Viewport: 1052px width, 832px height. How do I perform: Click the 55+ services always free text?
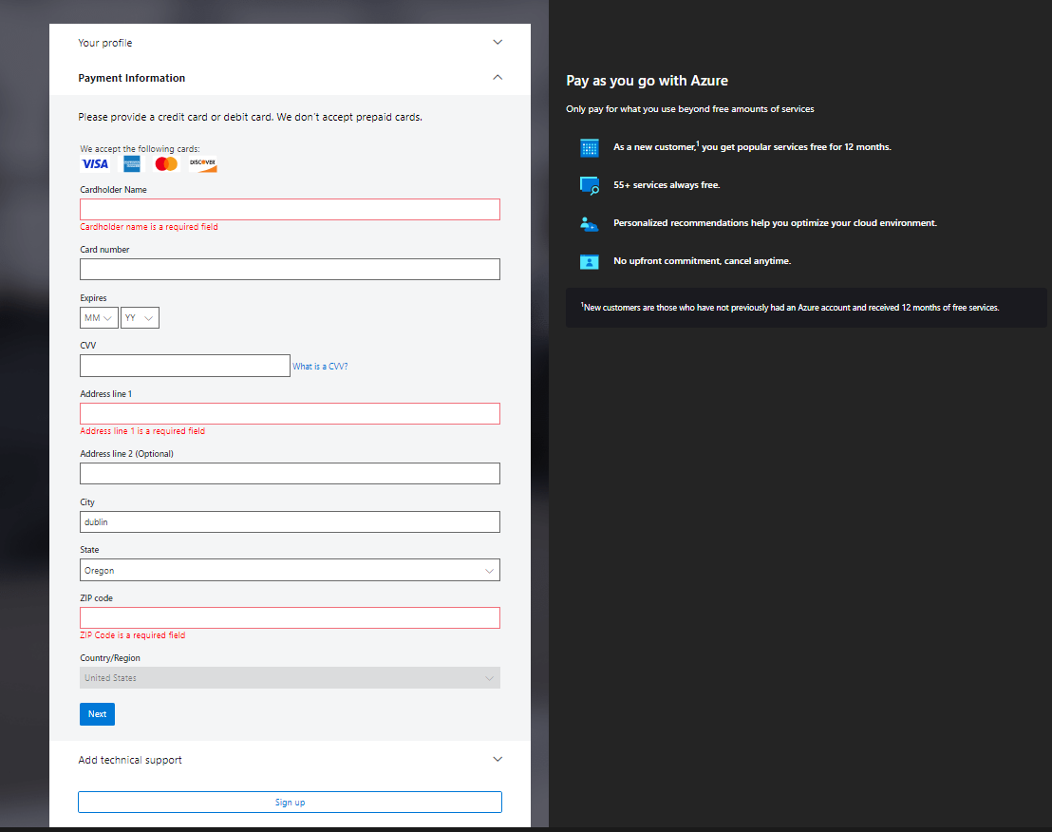(667, 185)
